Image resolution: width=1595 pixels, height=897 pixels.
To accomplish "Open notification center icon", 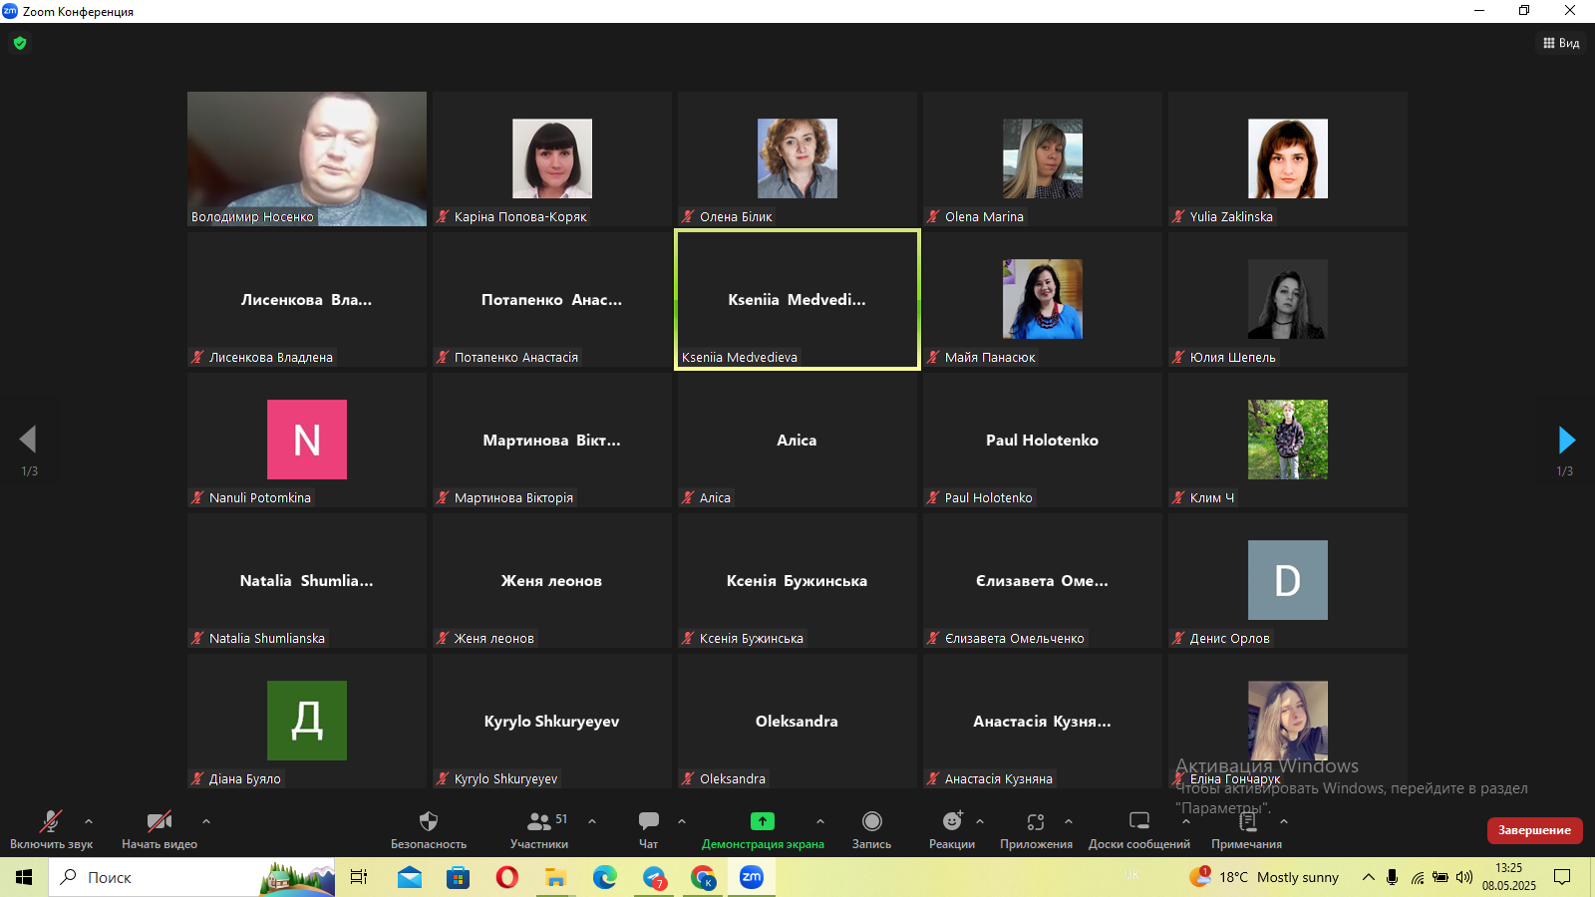I will tap(1562, 877).
